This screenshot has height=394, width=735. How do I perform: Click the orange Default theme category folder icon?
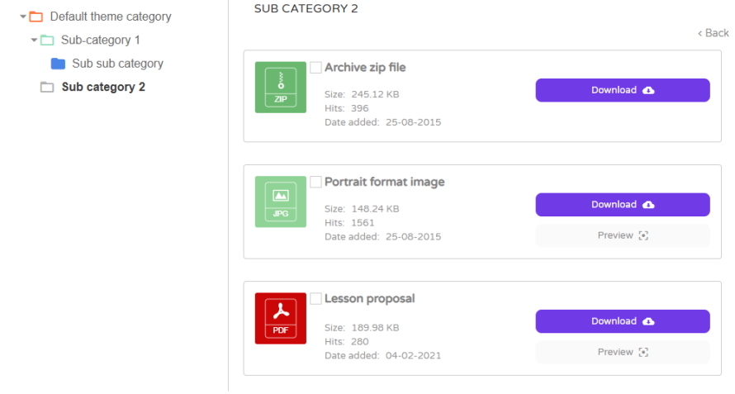pyautogui.click(x=36, y=17)
